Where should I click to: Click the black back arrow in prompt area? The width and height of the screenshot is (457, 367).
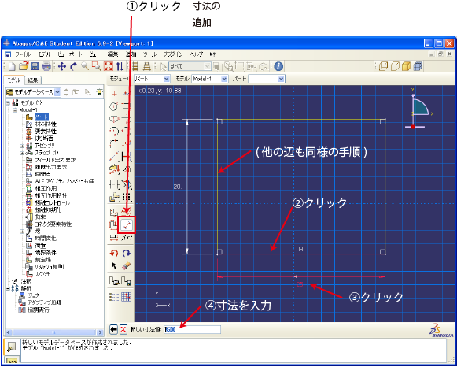click(x=114, y=330)
